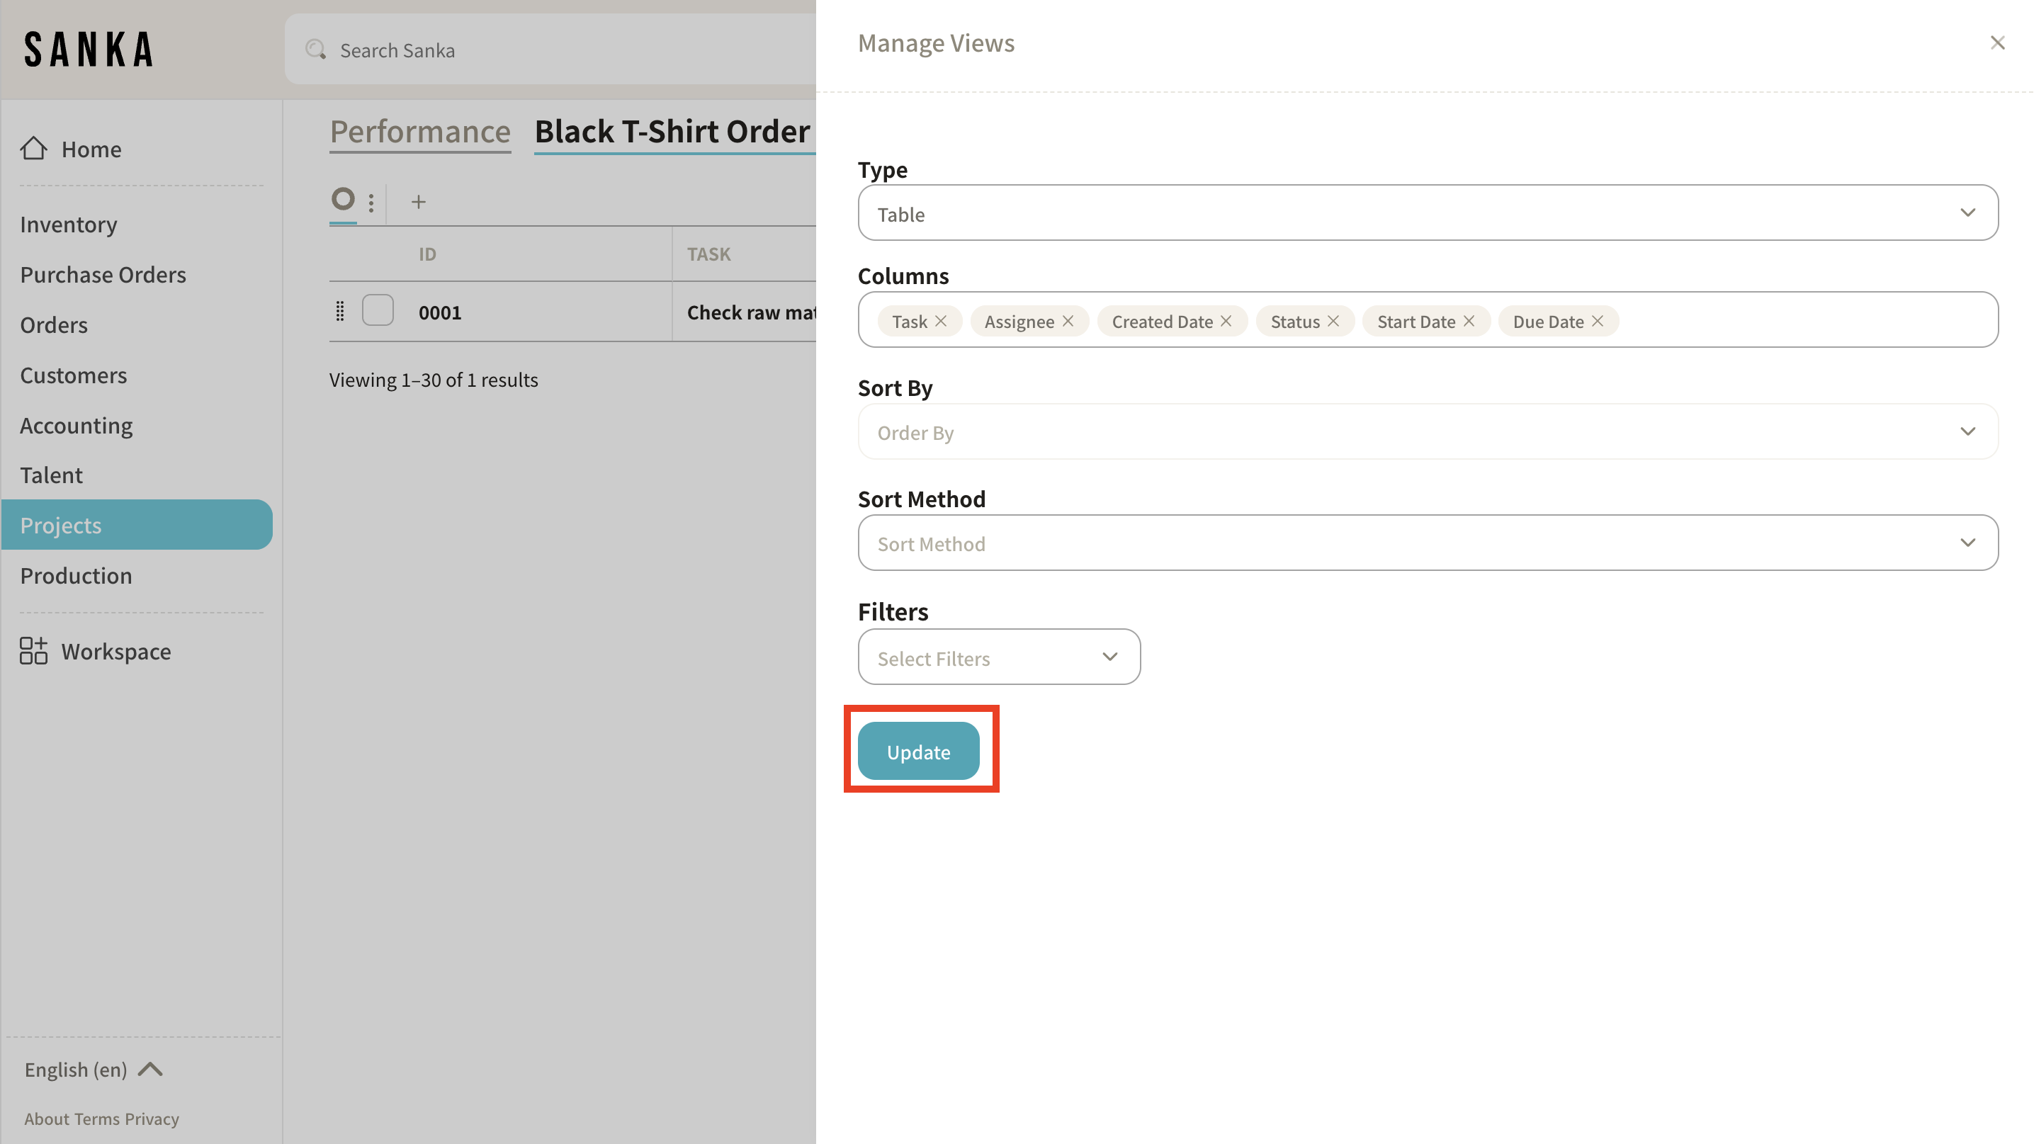The width and height of the screenshot is (2034, 1144).
Task: Open the Order By dropdown
Action: [1428, 432]
